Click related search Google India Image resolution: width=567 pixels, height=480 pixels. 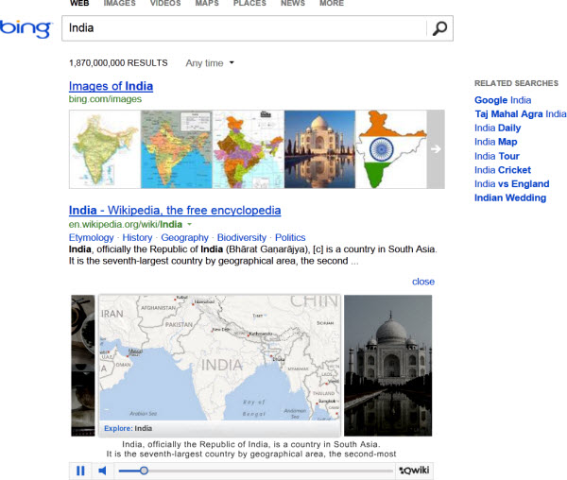click(503, 100)
